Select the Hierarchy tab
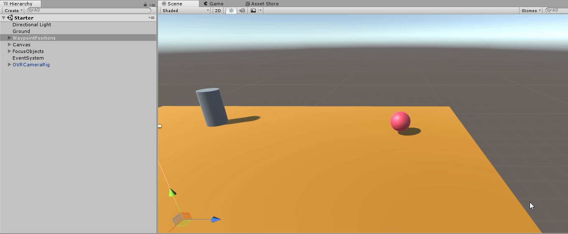This screenshot has width=568, height=234. 20,4
